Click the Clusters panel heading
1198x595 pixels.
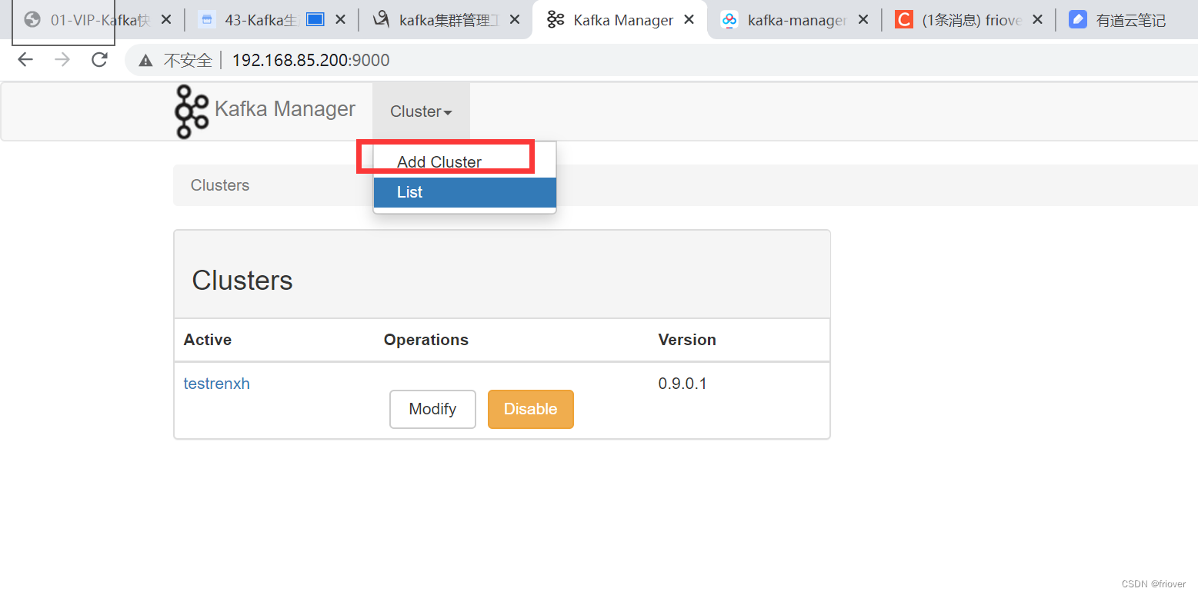pyautogui.click(x=242, y=281)
